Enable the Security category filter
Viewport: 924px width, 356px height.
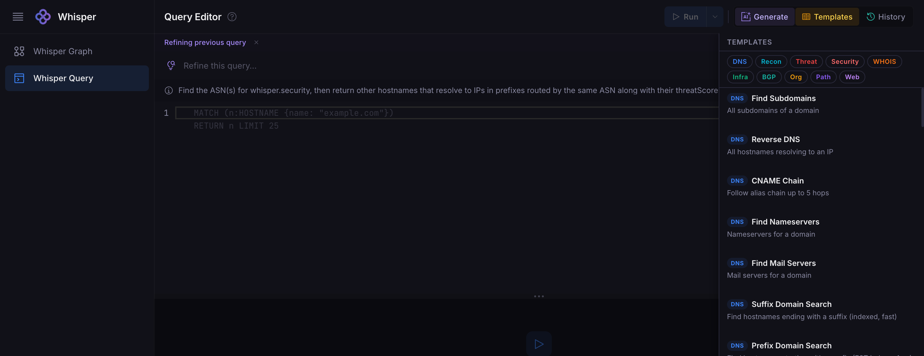(x=845, y=61)
